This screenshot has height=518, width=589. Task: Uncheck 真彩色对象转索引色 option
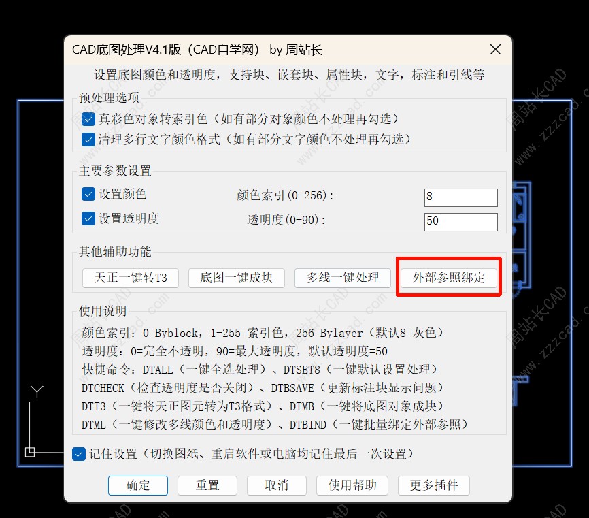point(88,119)
